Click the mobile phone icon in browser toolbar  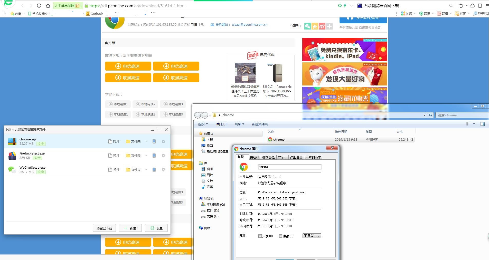point(480,6)
